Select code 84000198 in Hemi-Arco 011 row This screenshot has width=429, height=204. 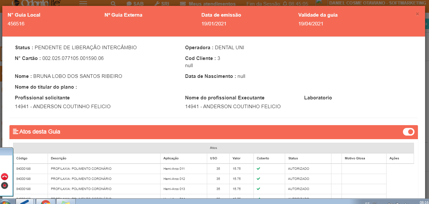pyautogui.click(x=23, y=169)
